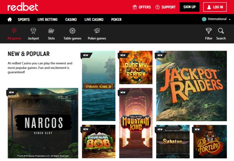Screen dimensions: 234x161
Task: Click the NEW badge on Sabaton tile
Action: (160, 129)
